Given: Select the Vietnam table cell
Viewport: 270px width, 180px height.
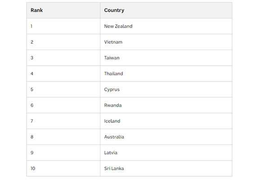Looking at the screenshot, I should pyautogui.click(x=113, y=42).
